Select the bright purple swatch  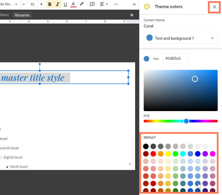pos(205,154)
